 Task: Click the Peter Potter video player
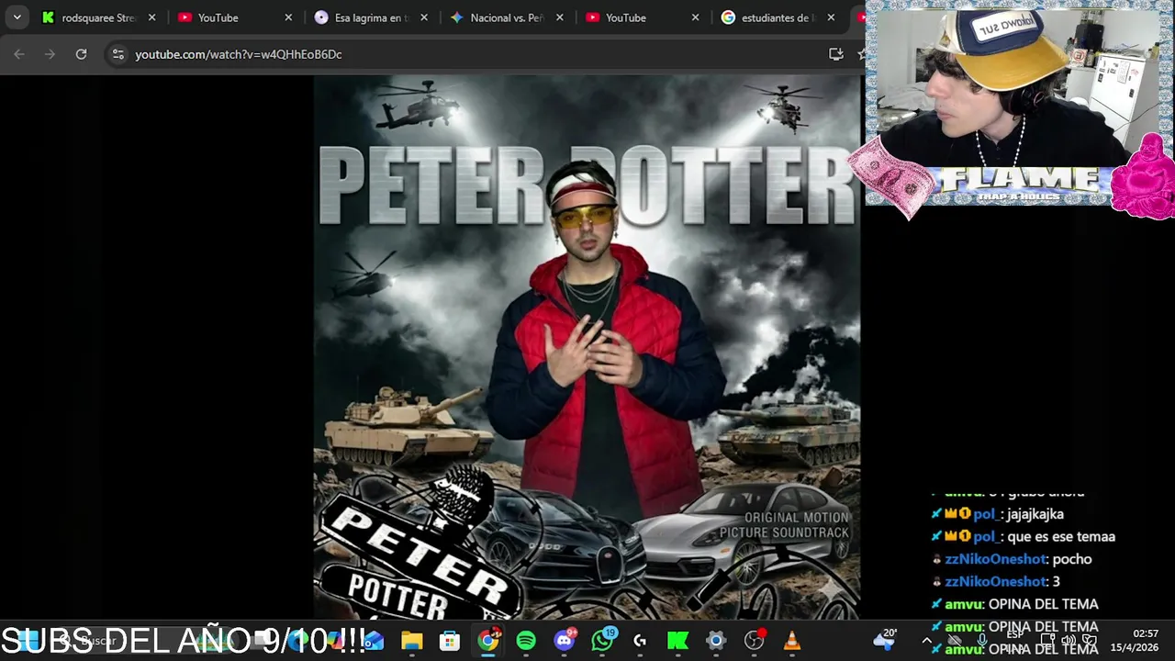tap(587, 347)
